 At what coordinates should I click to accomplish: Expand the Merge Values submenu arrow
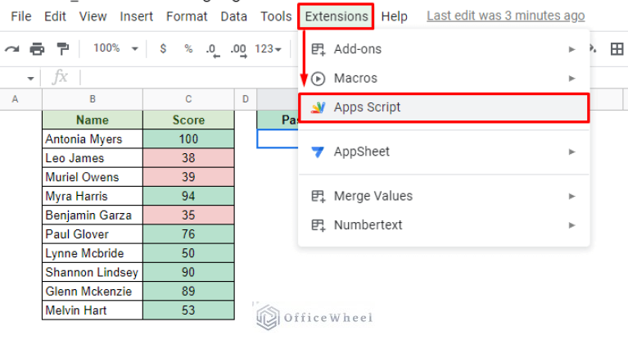(572, 196)
